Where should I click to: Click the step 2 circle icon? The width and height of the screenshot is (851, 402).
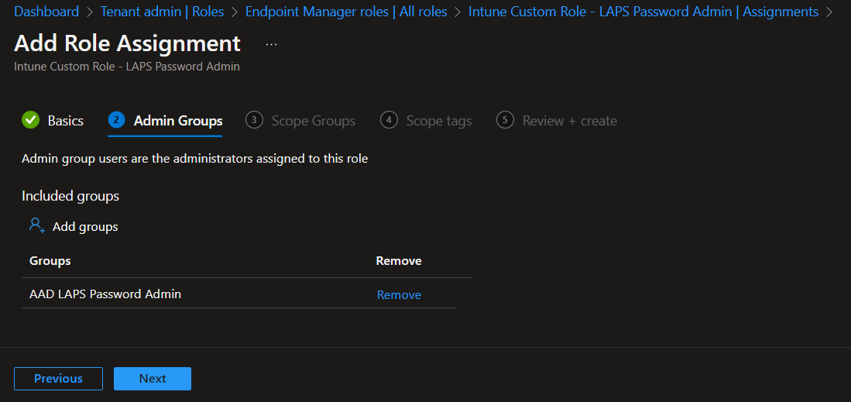(117, 120)
